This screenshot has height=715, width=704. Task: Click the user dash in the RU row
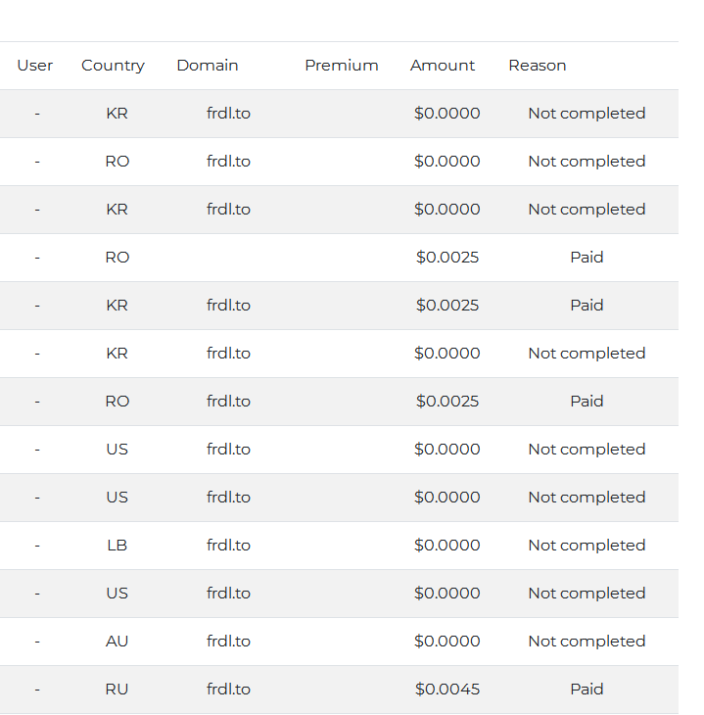coord(37,690)
